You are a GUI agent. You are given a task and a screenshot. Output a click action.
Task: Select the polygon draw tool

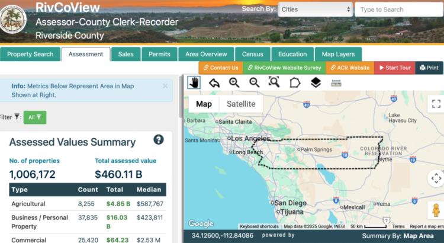[x=295, y=82]
